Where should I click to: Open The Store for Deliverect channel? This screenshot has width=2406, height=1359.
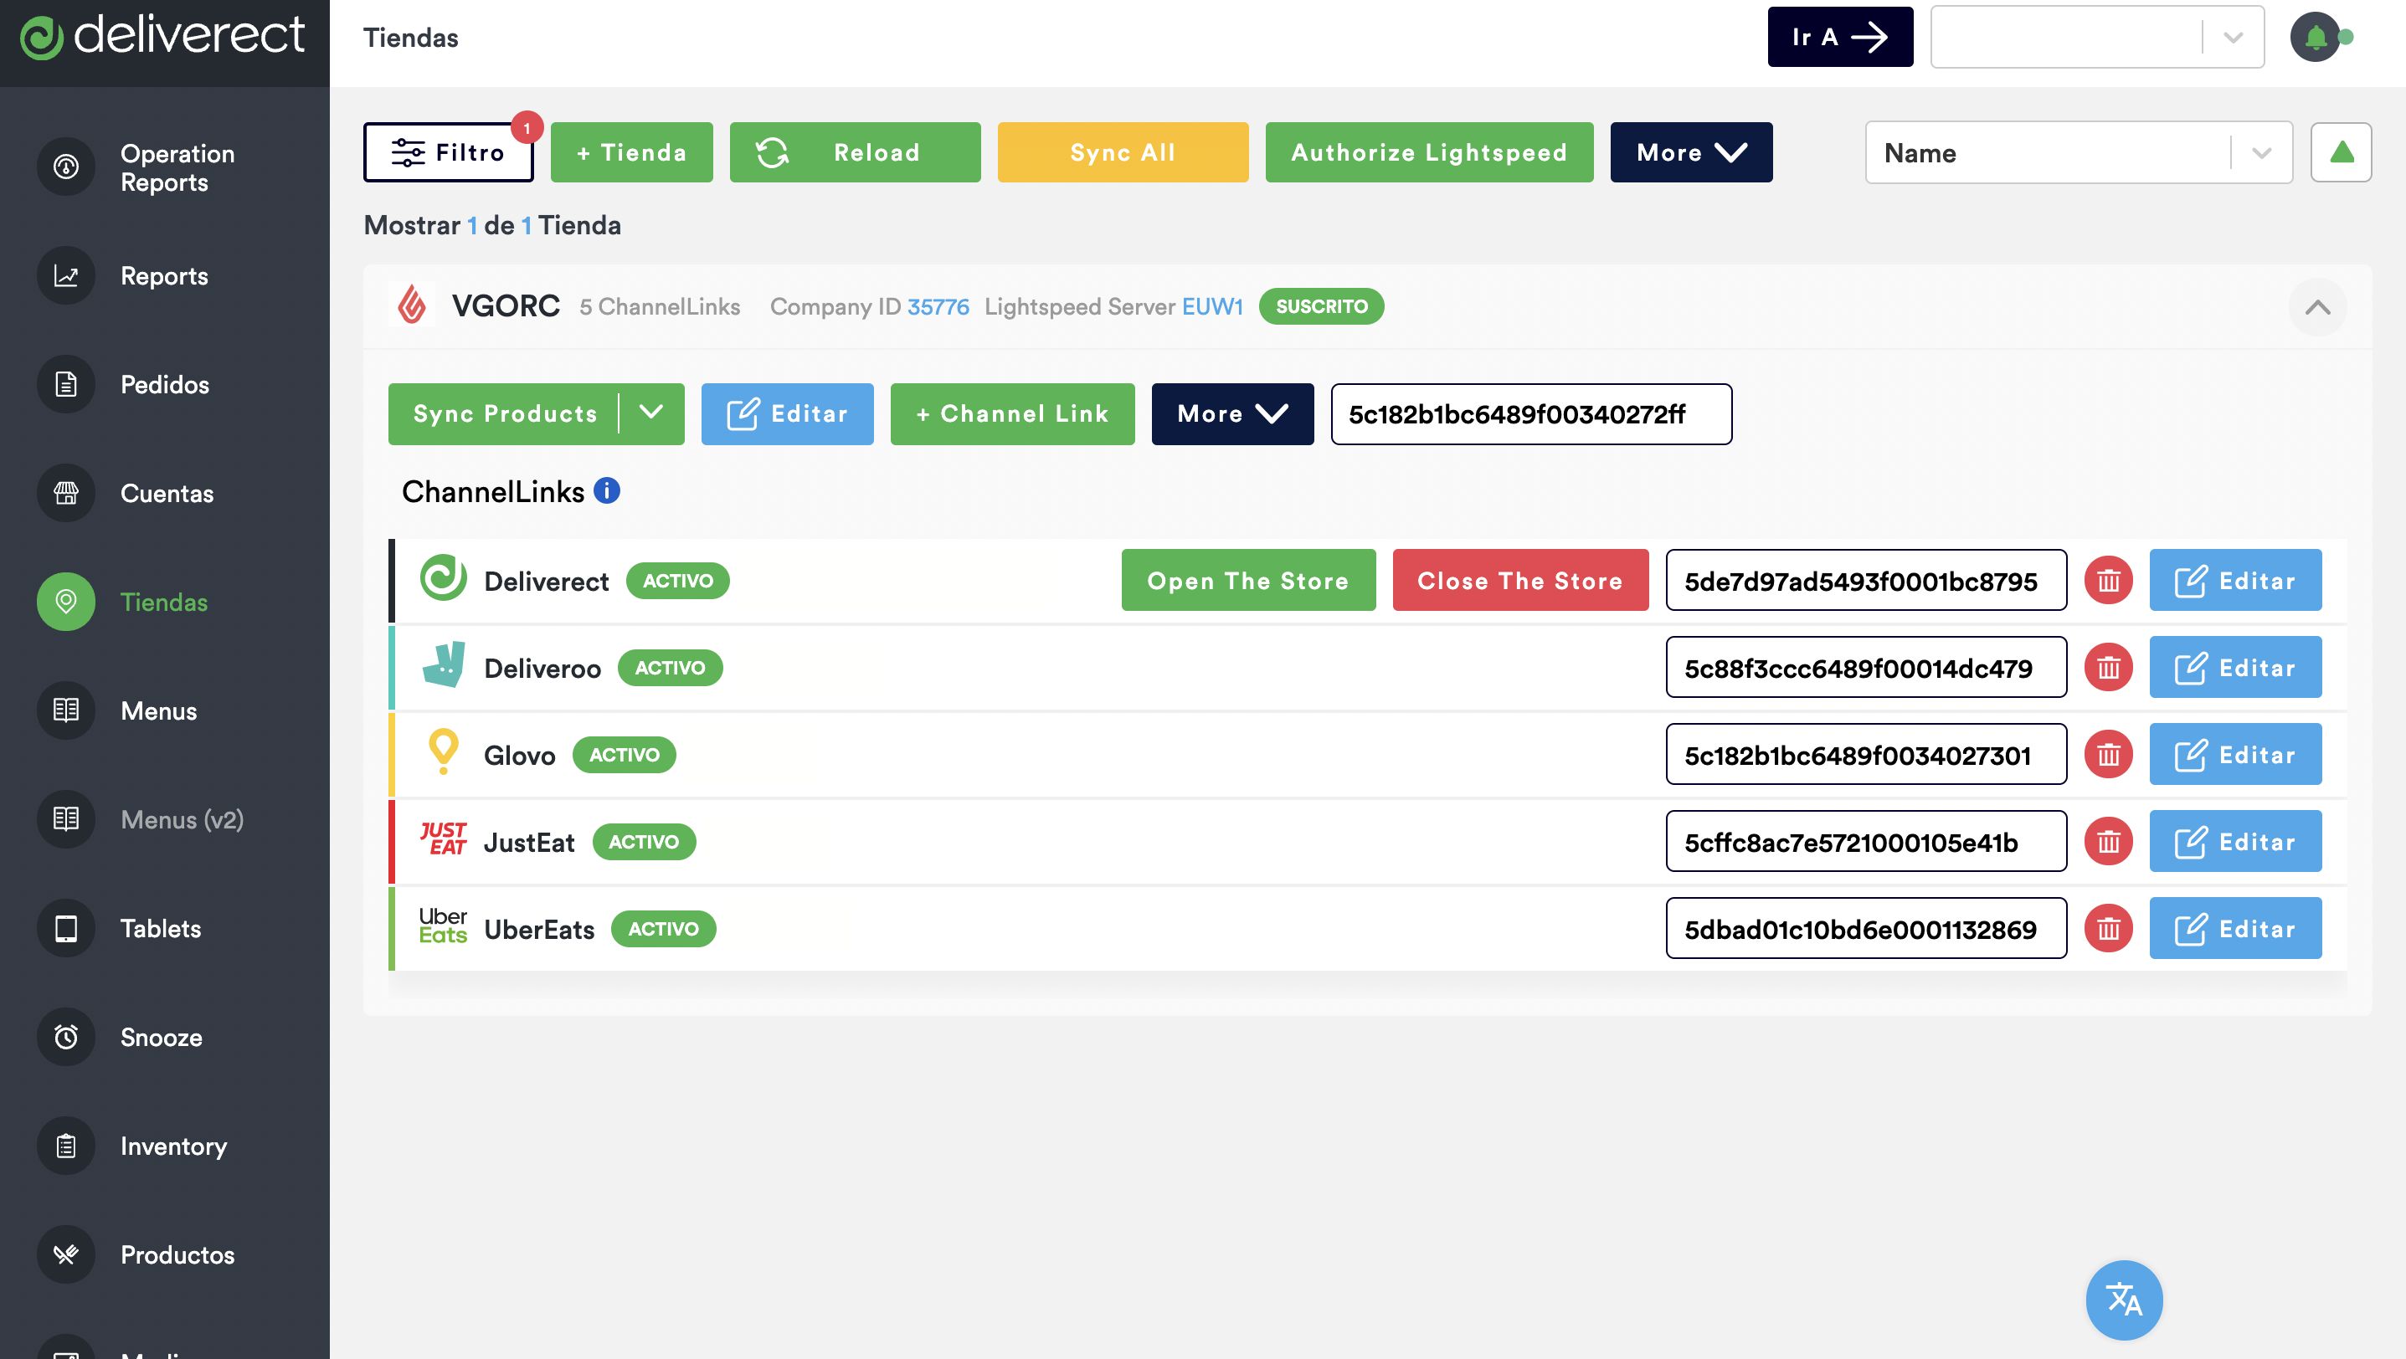click(1248, 581)
